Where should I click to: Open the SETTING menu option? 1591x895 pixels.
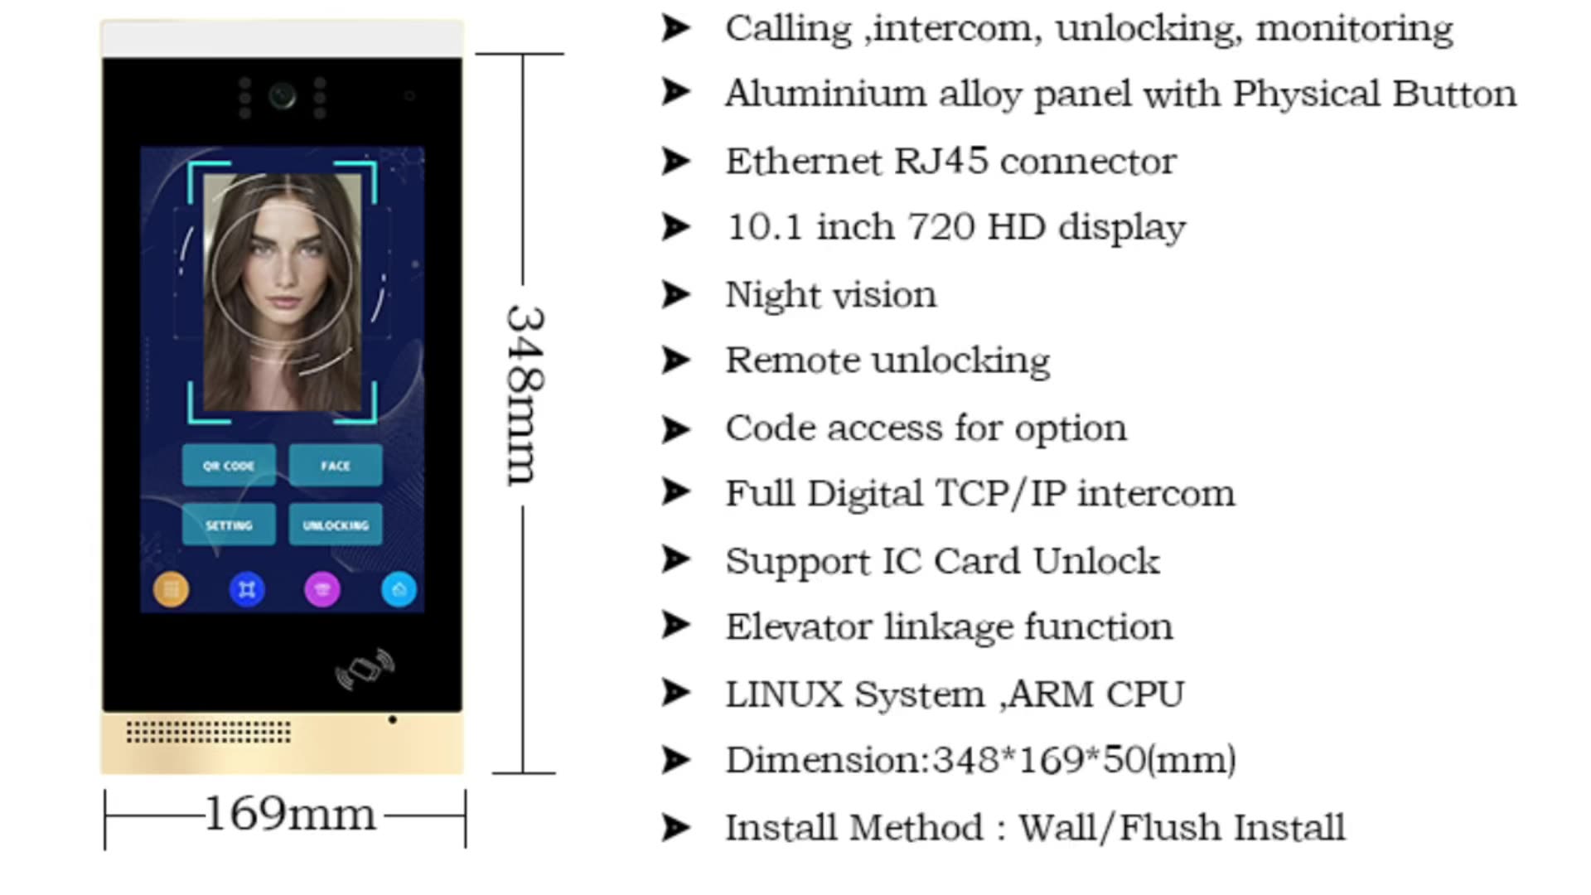click(x=229, y=525)
